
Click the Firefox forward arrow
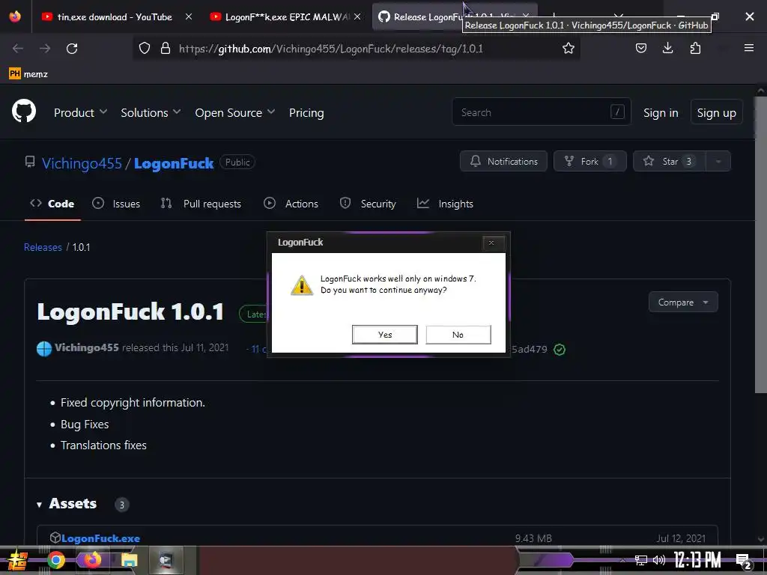(x=45, y=49)
